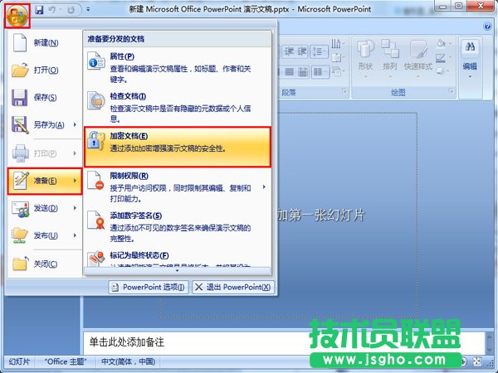Screen dimensions: 498x373
Task: Click the PowerPoint 选项 button
Action: (149, 287)
